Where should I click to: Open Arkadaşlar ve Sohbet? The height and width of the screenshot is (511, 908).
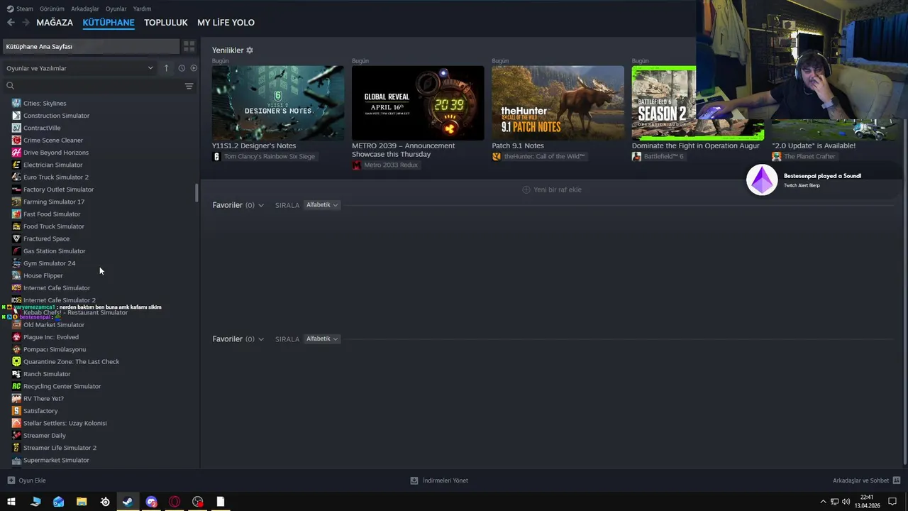[866, 480]
